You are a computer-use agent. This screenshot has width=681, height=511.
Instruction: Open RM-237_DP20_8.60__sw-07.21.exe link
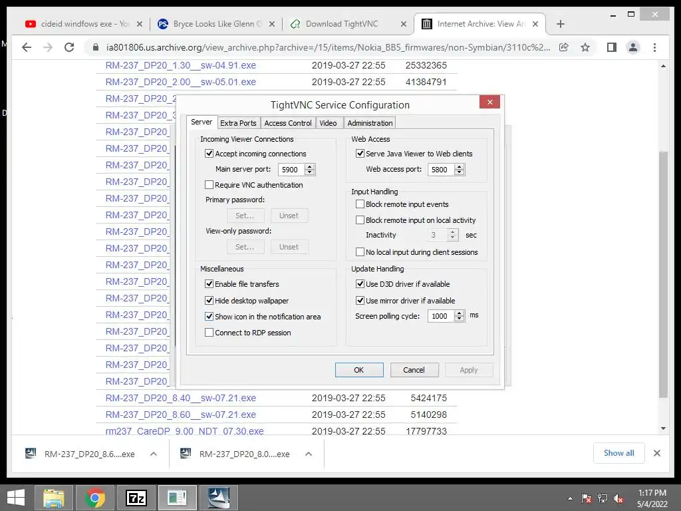[181, 414]
